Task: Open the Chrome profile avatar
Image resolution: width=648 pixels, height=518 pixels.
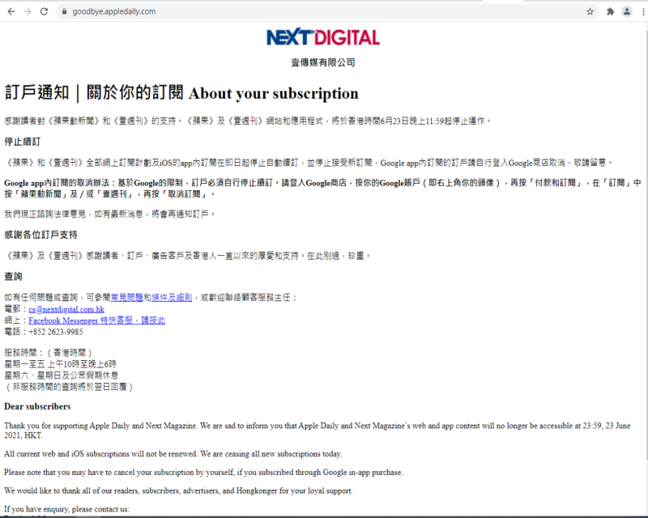Action: (627, 11)
